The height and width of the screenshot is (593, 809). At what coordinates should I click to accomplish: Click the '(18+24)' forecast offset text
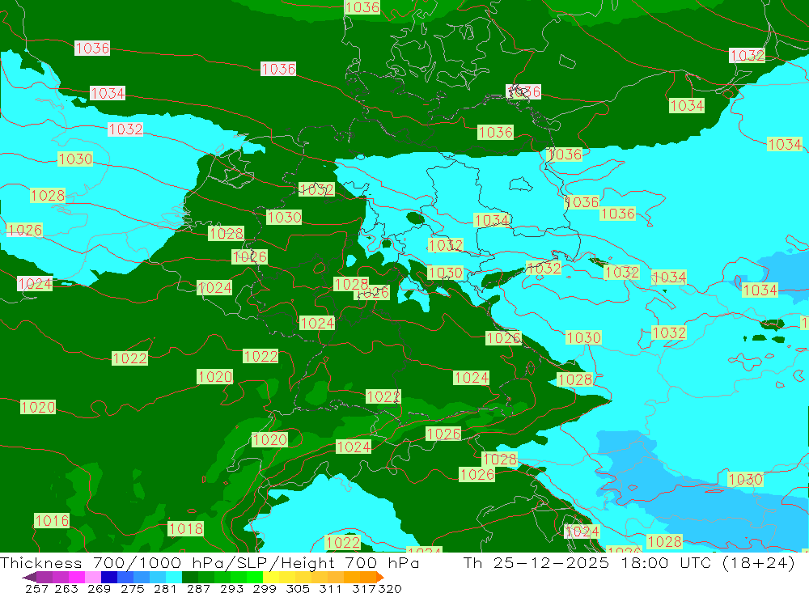point(759,563)
